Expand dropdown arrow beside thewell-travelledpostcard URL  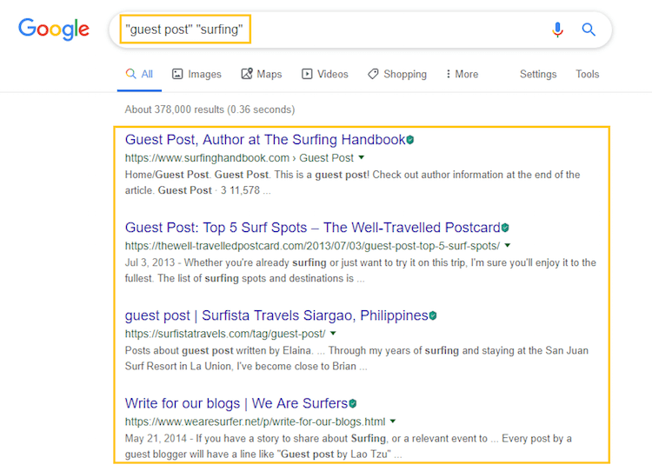tap(508, 245)
